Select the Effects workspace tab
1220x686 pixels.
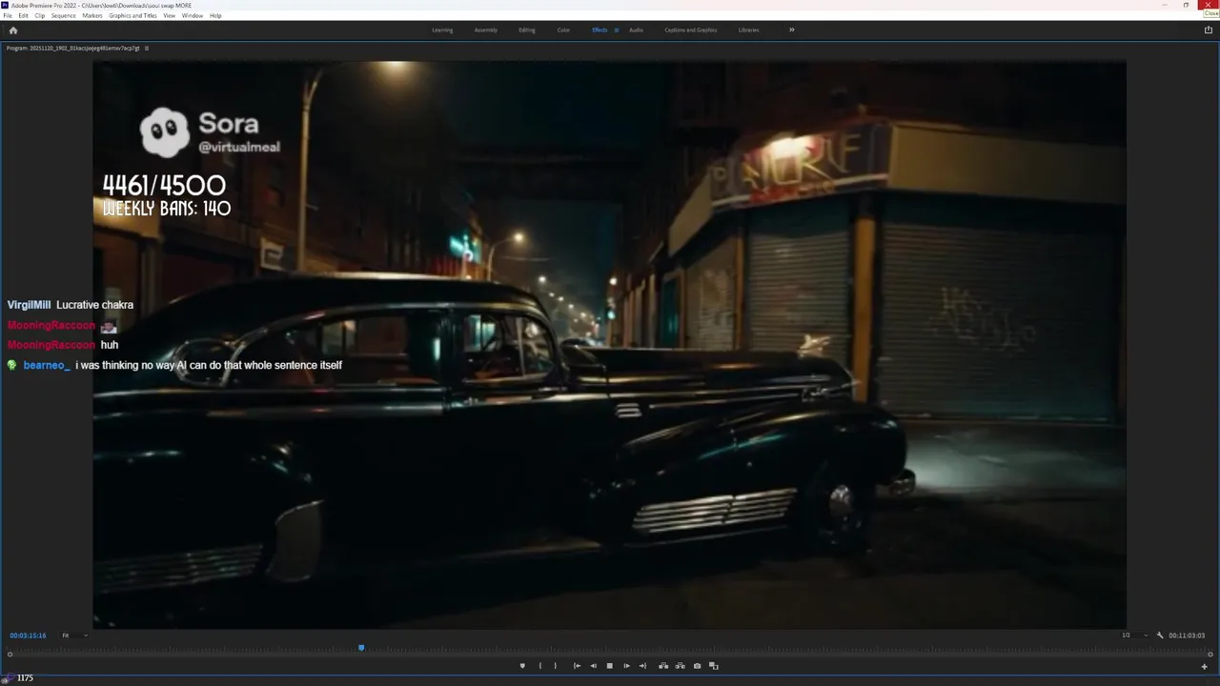(x=600, y=30)
